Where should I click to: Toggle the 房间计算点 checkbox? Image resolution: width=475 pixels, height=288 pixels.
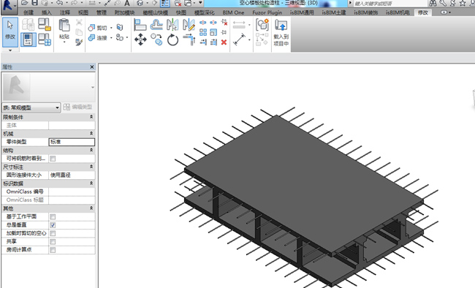click(53, 250)
